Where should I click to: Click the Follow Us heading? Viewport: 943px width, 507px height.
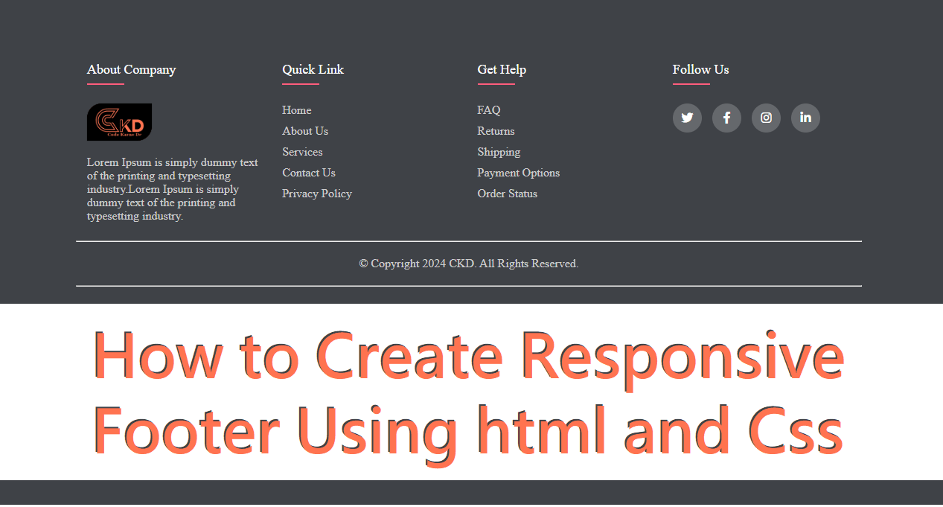click(x=700, y=70)
